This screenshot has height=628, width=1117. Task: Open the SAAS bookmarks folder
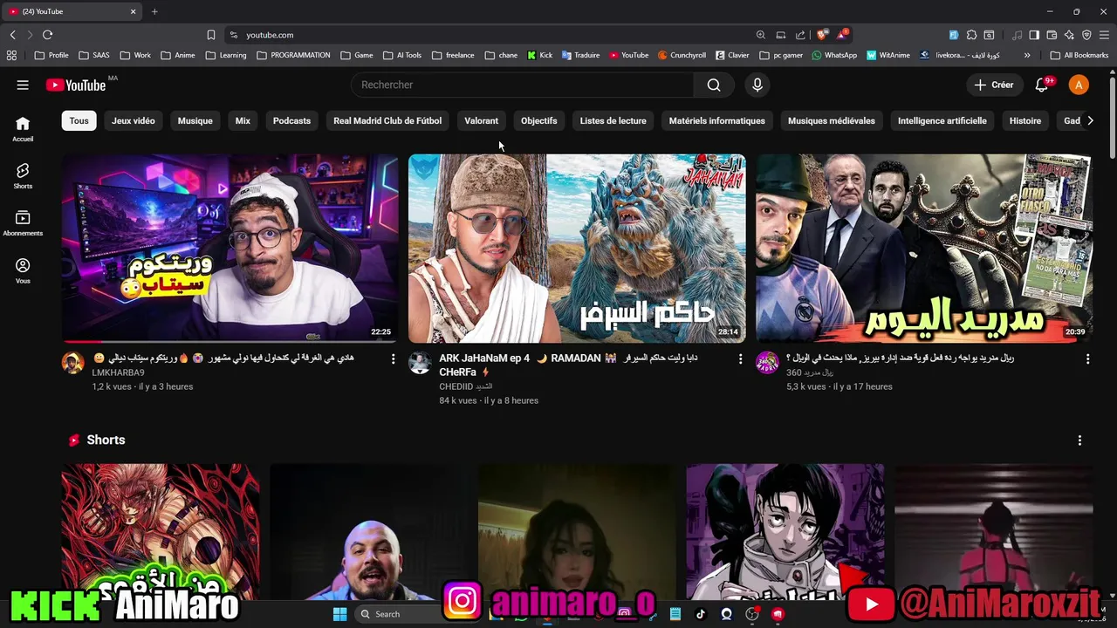pos(94,55)
